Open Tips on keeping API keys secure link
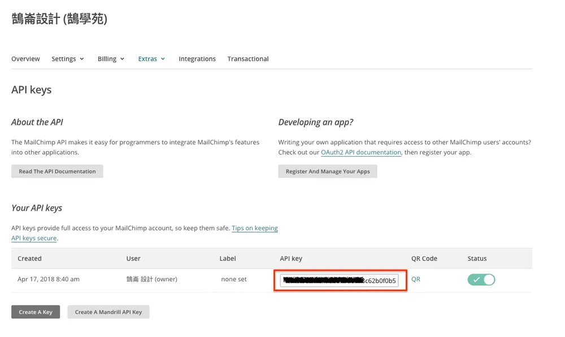Viewport: 565px width, 337px height. tap(254, 228)
